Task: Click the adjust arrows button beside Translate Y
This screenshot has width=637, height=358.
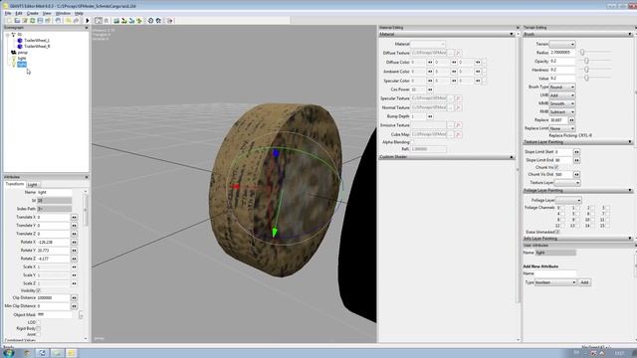Action: click(74, 226)
